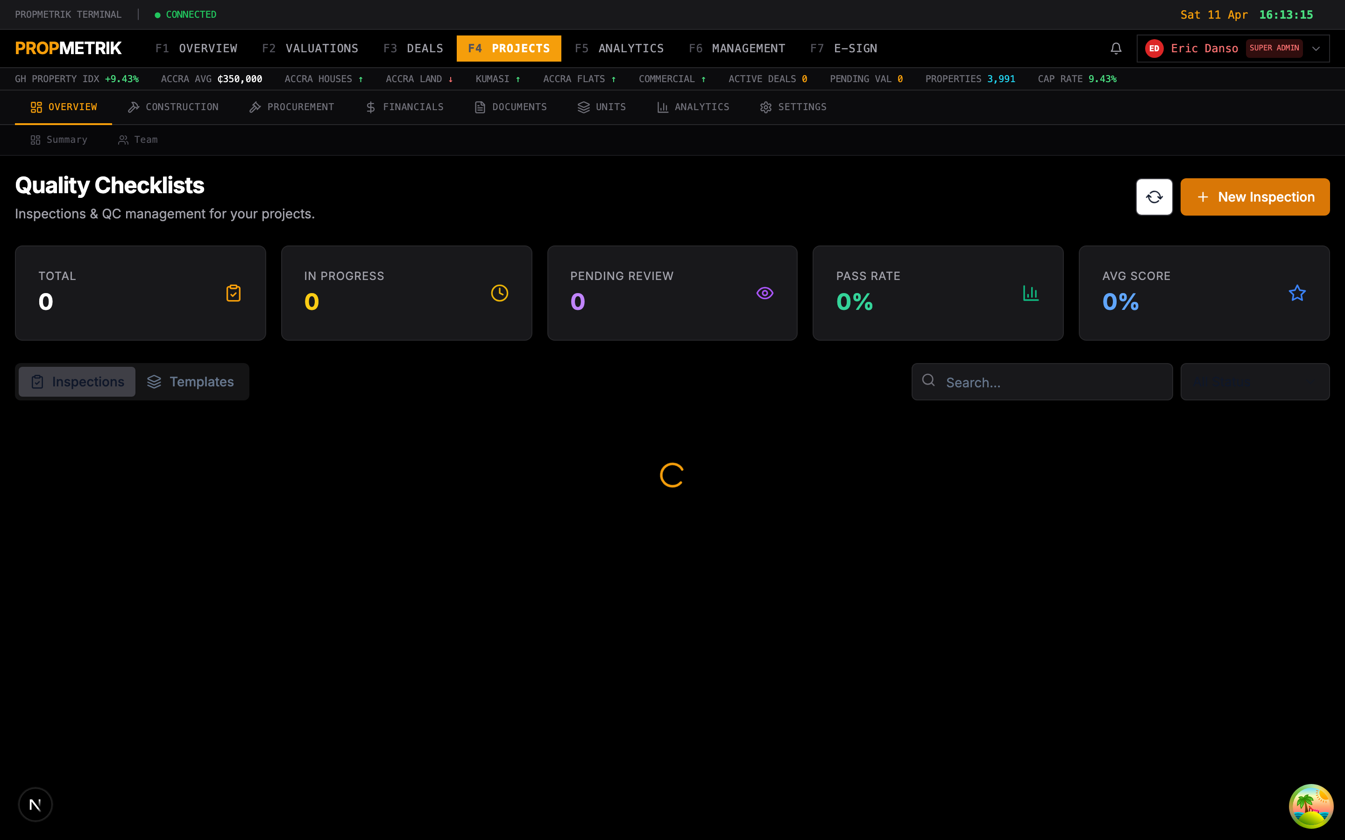Select the project Overview tab
1345x840 pixels.
64,107
